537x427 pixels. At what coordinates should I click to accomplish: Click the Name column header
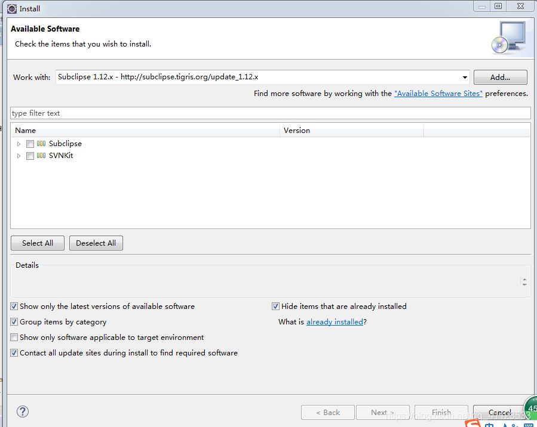click(146, 131)
